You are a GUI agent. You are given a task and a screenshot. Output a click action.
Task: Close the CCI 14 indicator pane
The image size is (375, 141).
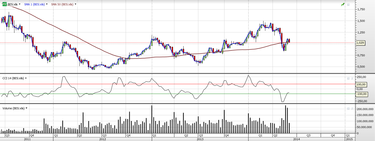click(352, 78)
